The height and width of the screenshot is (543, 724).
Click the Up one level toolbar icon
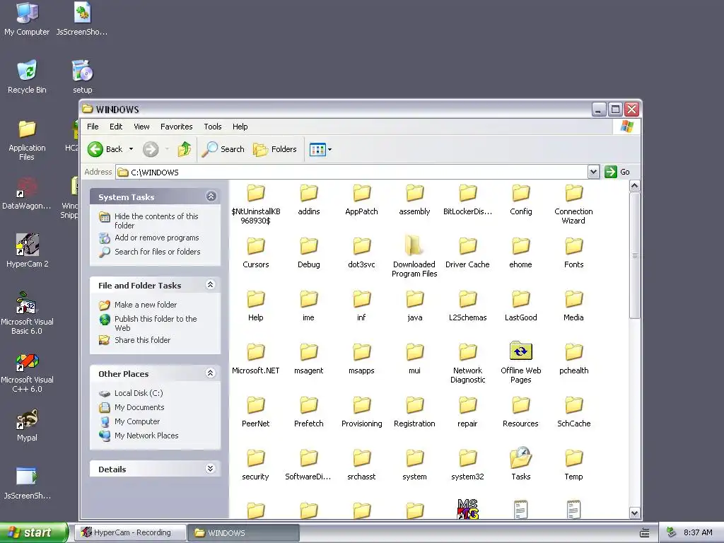pyautogui.click(x=185, y=149)
